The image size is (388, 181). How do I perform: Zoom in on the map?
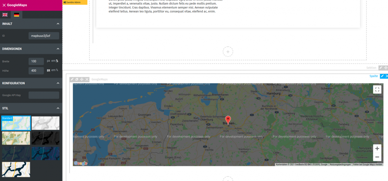pos(377,148)
